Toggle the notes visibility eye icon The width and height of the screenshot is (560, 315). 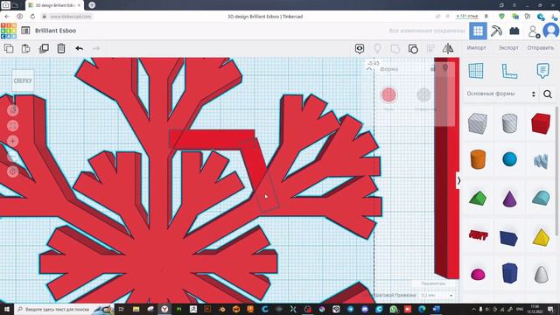[360, 49]
